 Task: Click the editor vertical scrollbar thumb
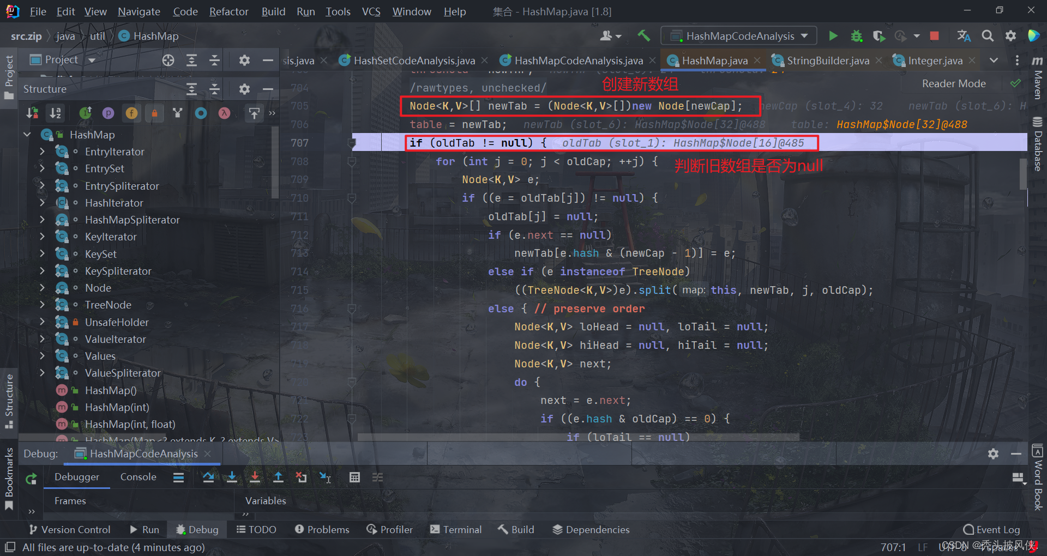click(1024, 173)
